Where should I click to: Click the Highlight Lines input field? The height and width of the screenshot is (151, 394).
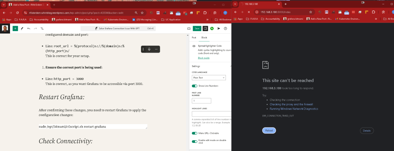tap(212, 114)
